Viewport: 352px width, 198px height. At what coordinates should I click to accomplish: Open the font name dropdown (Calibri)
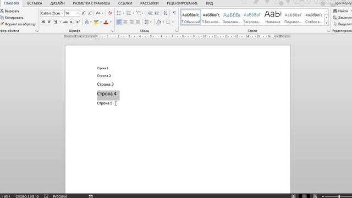(62, 13)
